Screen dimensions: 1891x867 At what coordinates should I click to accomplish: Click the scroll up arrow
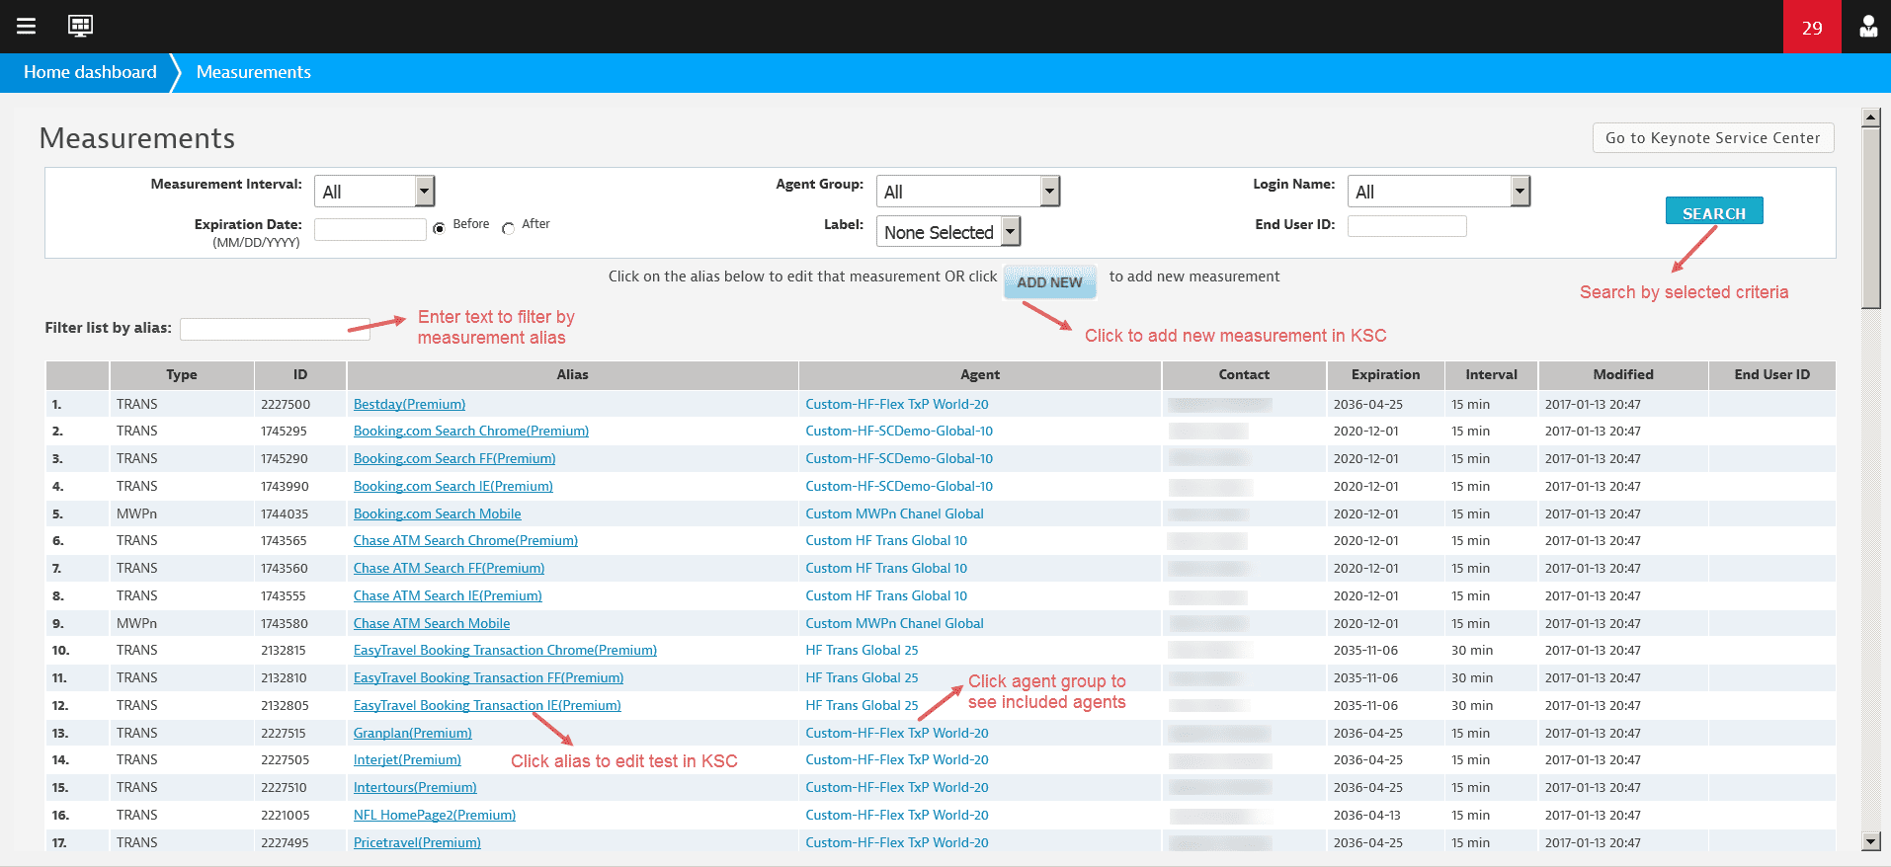(x=1870, y=118)
